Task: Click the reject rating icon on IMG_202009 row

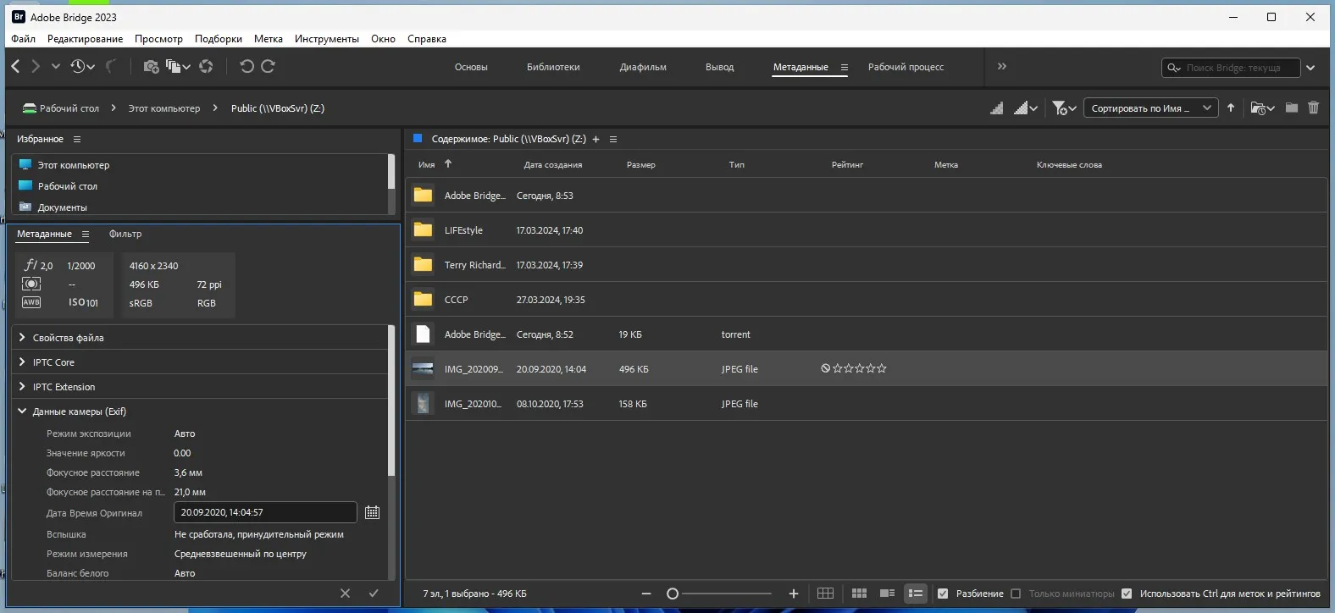Action: (x=825, y=368)
